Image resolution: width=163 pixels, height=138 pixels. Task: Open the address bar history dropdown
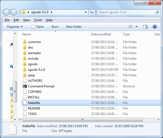click(86, 12)
